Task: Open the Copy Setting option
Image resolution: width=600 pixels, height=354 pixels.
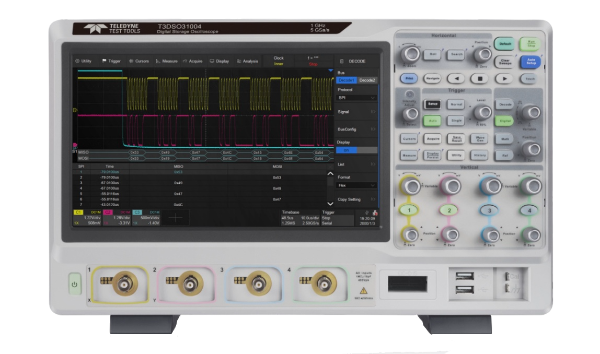Action: coord(350,199)
